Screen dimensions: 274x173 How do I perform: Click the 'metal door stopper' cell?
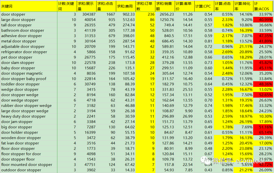[29, 41]
